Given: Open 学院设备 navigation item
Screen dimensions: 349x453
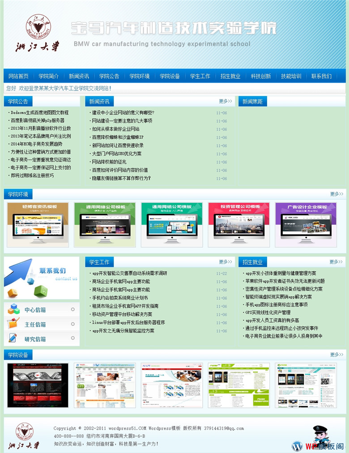Looking at the screenshot, I should 170,76.
